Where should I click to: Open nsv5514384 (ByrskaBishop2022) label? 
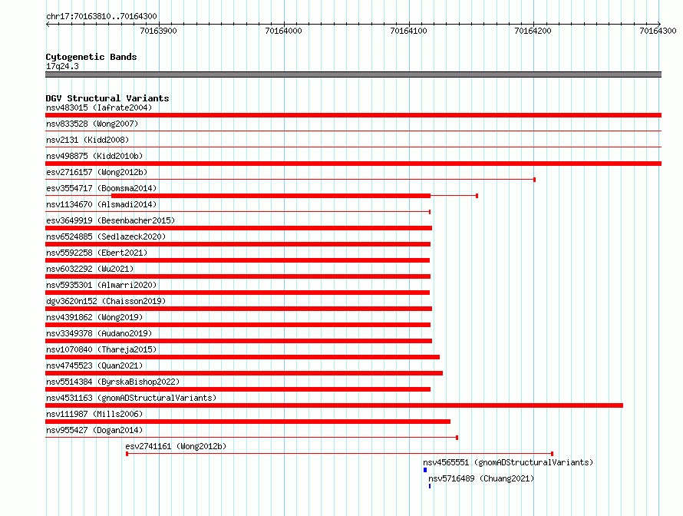pyautogui.click(x=113, y=382)
